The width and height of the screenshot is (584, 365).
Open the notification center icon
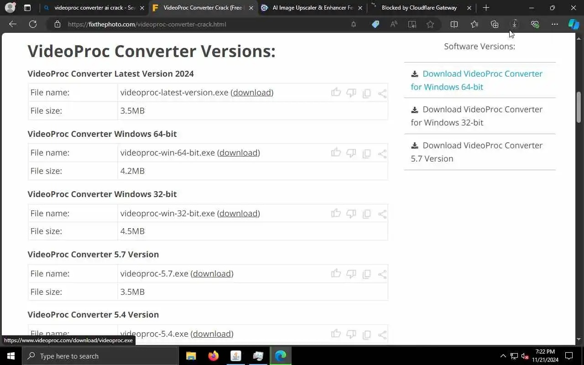(x=569, y=356)
